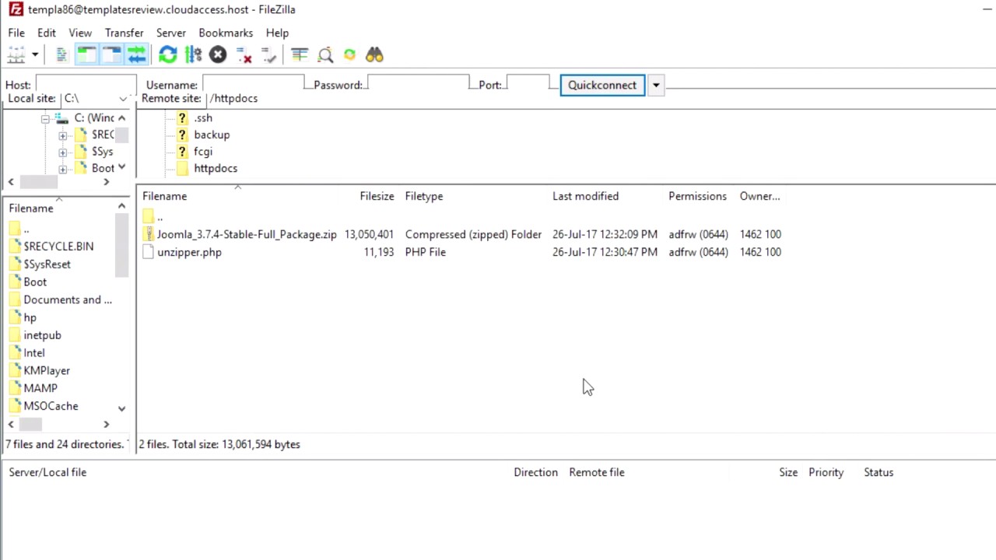Click the local file list's vertical scrollbar thumb
Viewport: 996px width, 560px height.
(x=121, y=246)
